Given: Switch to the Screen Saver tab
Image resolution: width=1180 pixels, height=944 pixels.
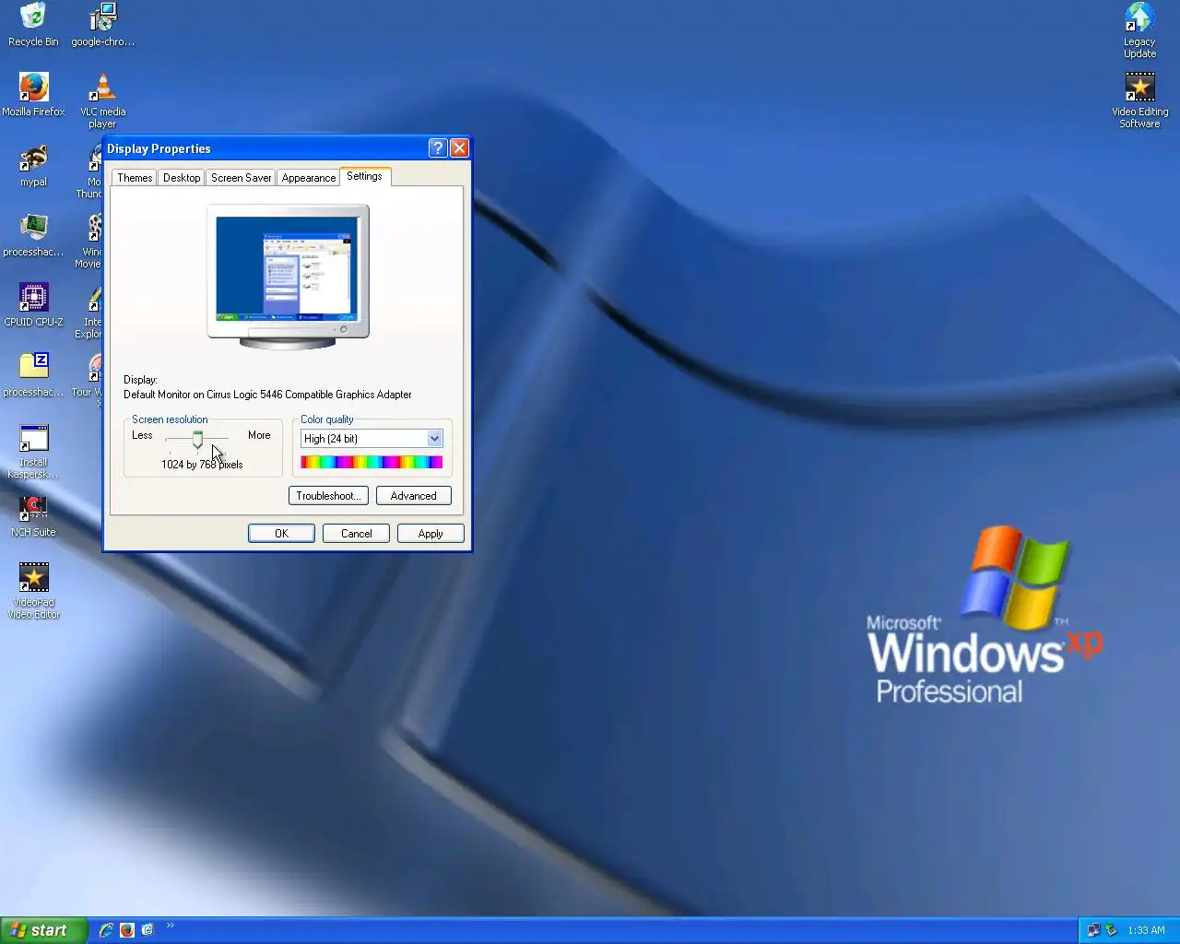Looking at the screenshot, I should pos(241,178).
